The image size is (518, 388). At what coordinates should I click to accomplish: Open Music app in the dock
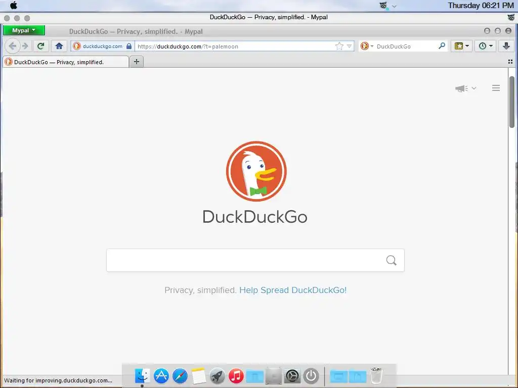pos(236,376)
